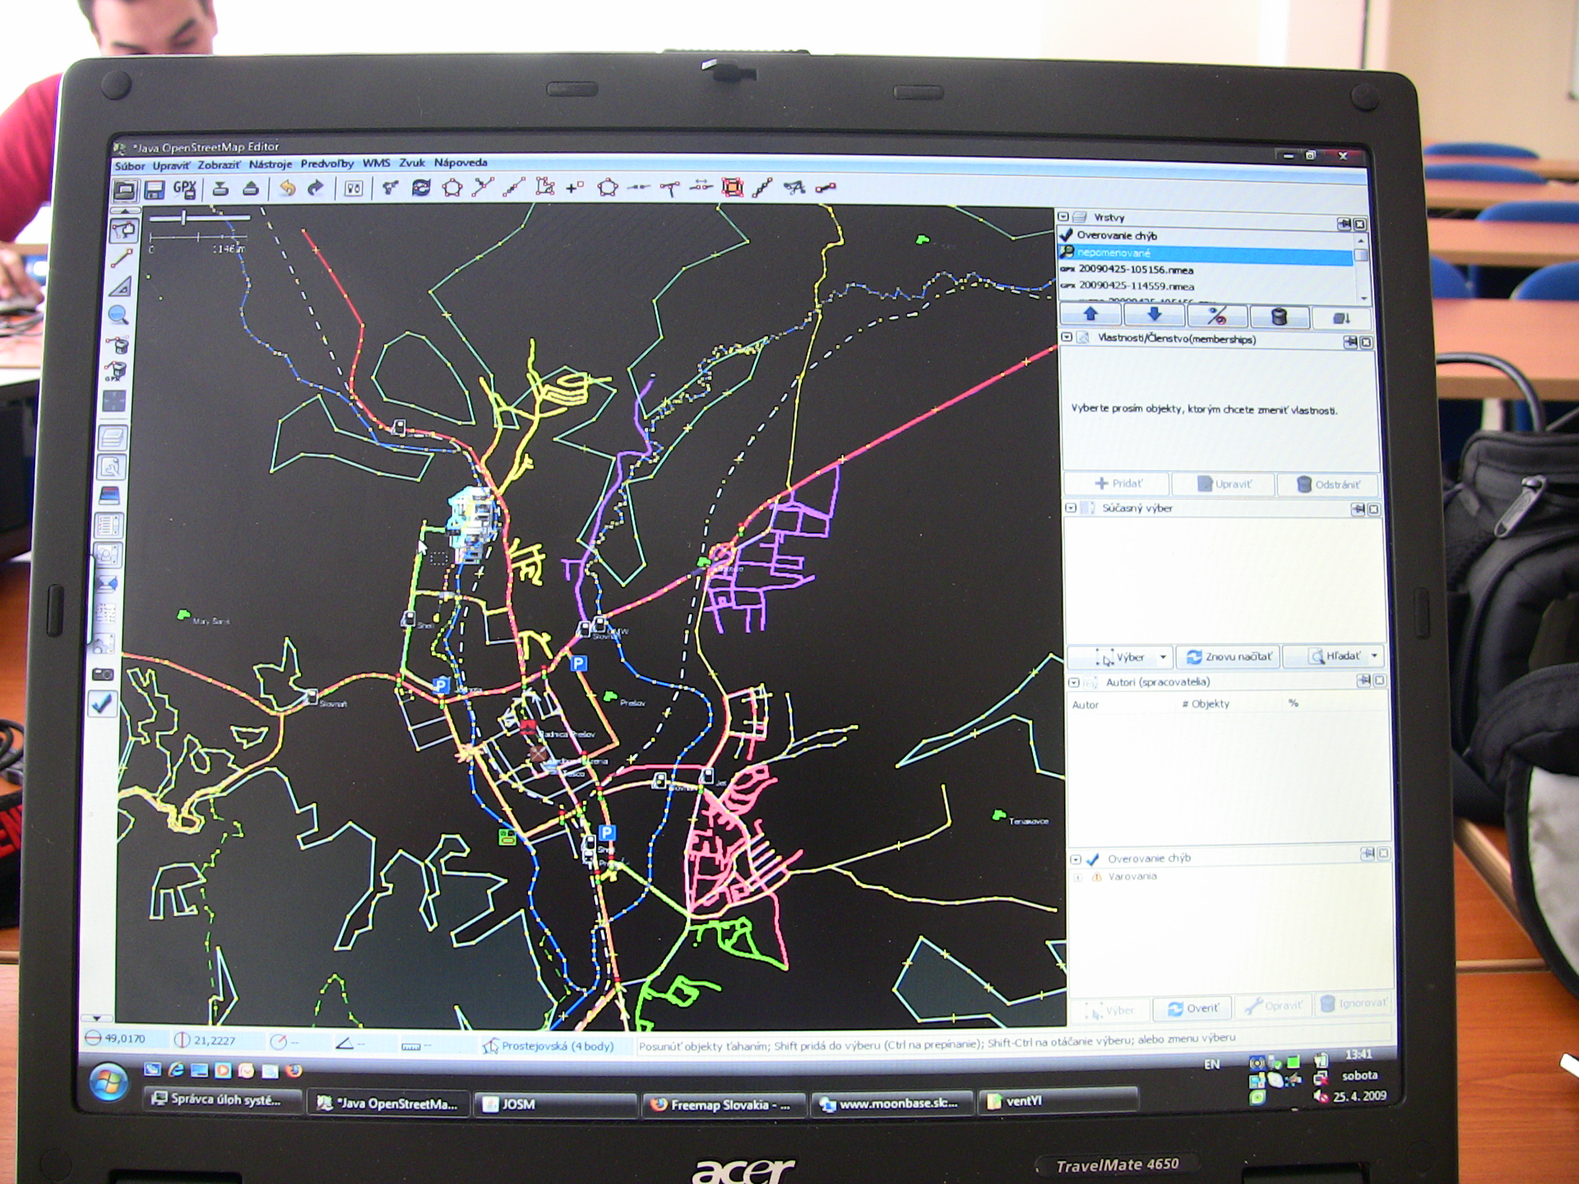Click the undo arrow in toolbar

tap(287, 188)
